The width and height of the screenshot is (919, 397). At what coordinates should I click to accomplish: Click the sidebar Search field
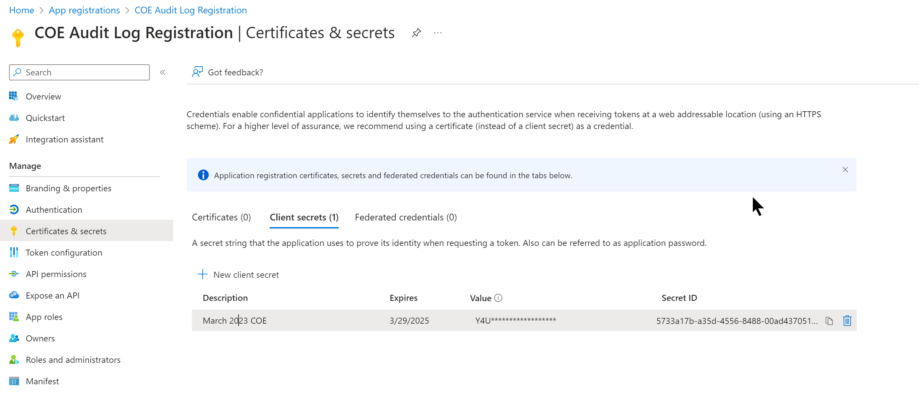click(x=79, y=72)
